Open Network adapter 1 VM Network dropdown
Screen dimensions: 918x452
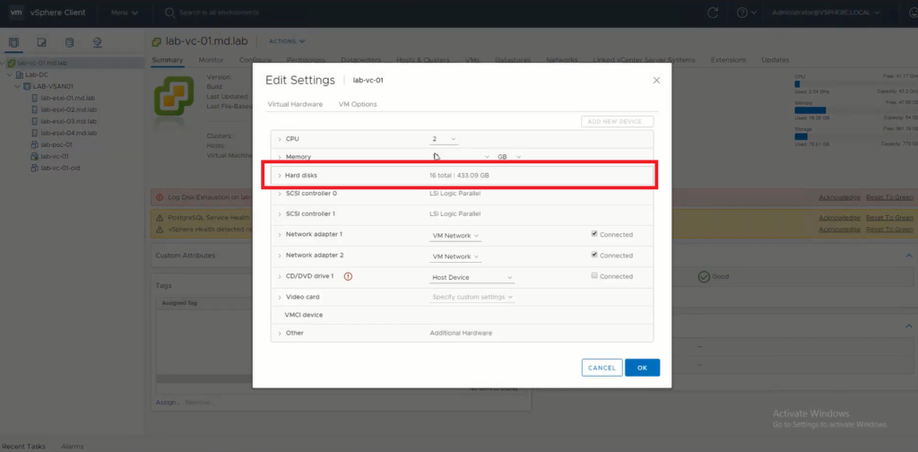tap(455, 235)
